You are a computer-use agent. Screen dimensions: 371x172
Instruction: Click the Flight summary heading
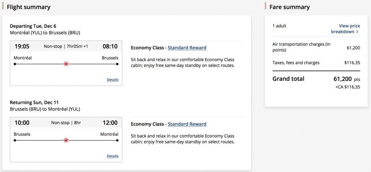29,7
